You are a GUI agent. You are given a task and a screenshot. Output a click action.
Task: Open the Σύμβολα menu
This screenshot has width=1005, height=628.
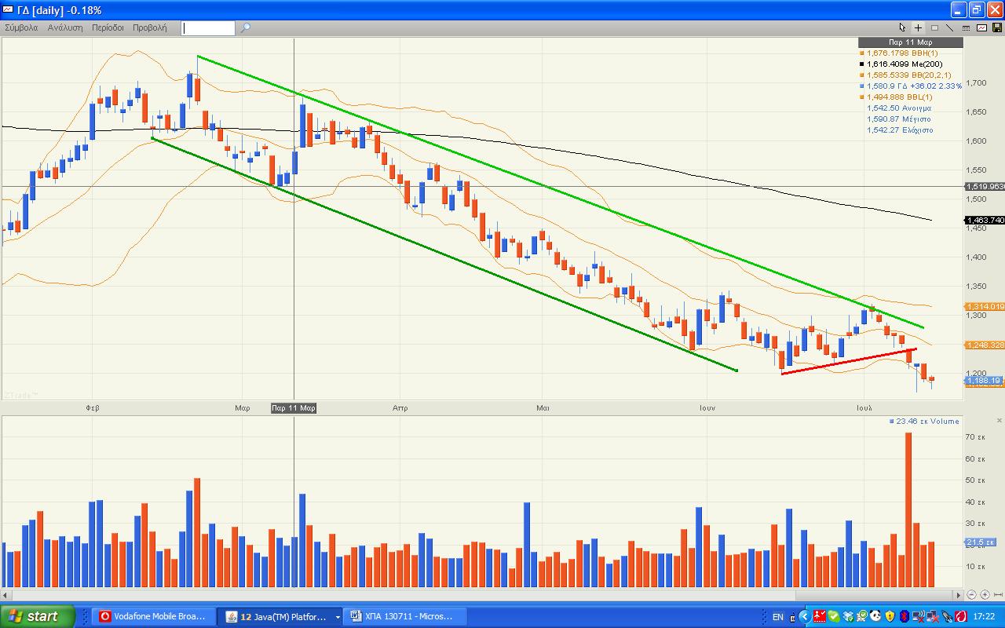pyautogui.click(x=21, y=27)
